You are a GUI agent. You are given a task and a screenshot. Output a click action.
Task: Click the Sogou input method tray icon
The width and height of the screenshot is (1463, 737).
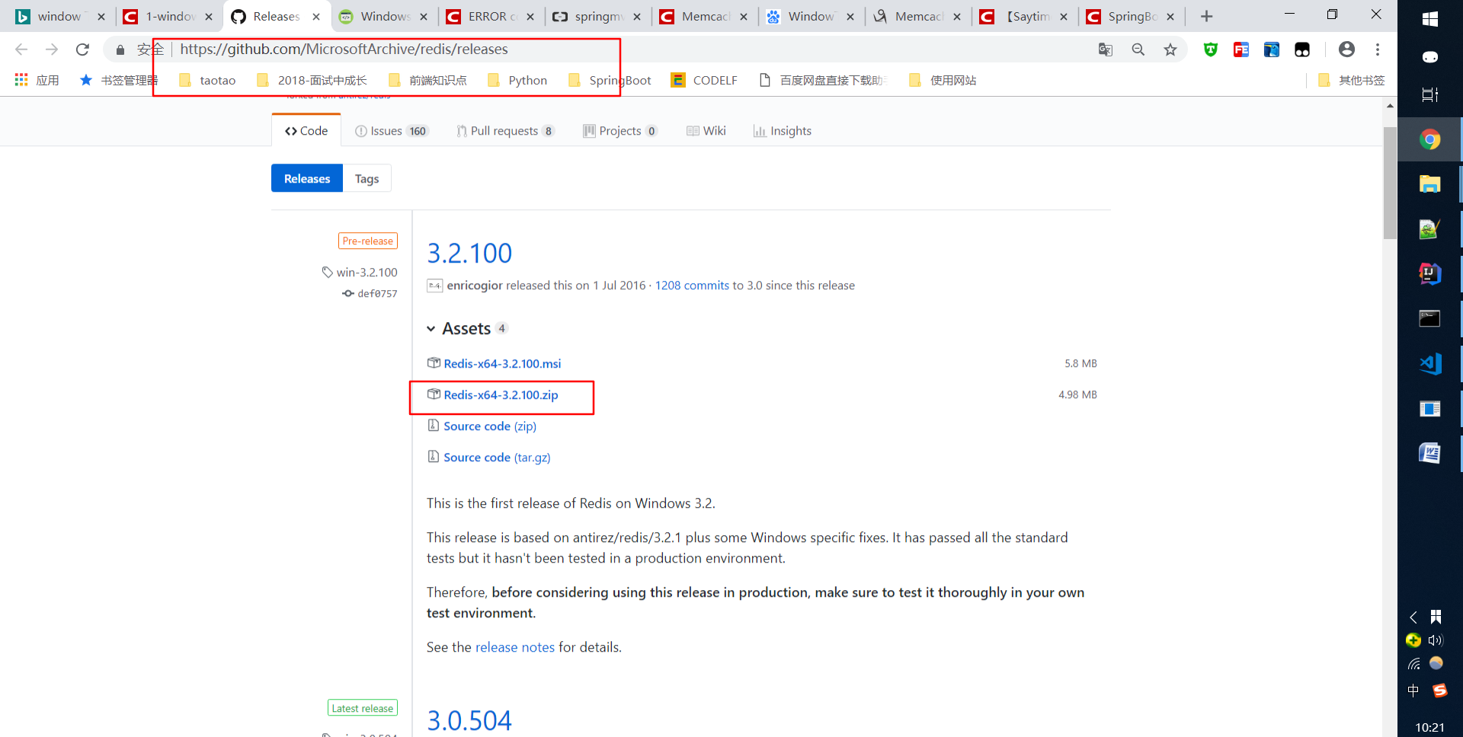tap(1439, 691)
